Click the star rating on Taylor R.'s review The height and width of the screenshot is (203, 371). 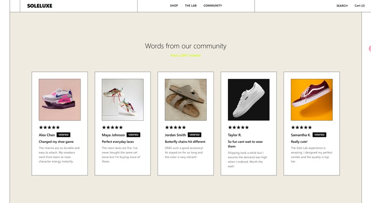[238, 128]
